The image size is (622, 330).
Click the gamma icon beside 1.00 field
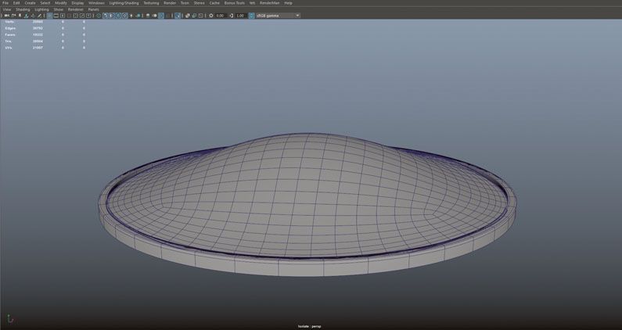pyautogui.click(x=231, y=16)
